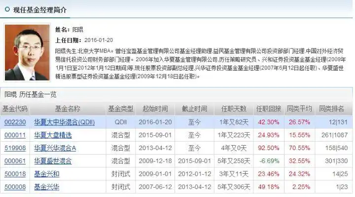Open the 华夏兴华混合A fund link

click(55, 148)
